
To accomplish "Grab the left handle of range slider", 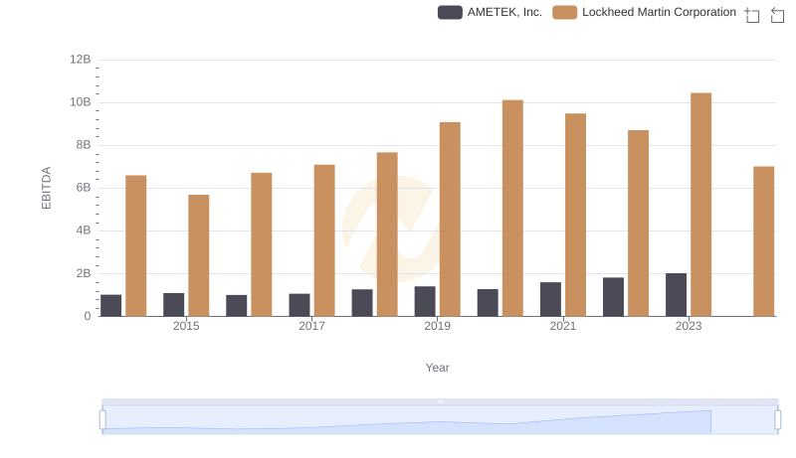I will coord(102,420).
